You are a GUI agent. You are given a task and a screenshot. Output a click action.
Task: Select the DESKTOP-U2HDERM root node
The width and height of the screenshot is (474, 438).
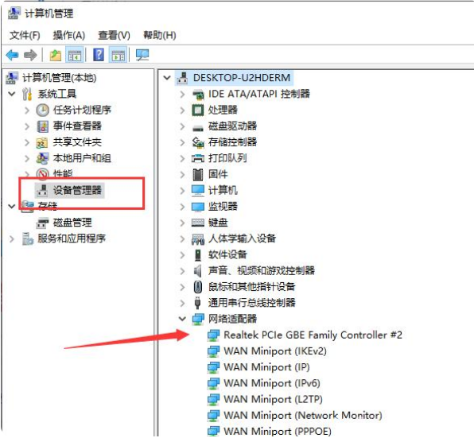coord(242,78)
